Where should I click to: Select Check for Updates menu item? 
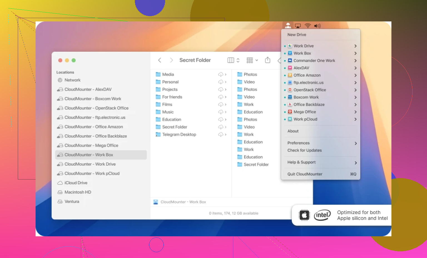click(x=304, y=150)
